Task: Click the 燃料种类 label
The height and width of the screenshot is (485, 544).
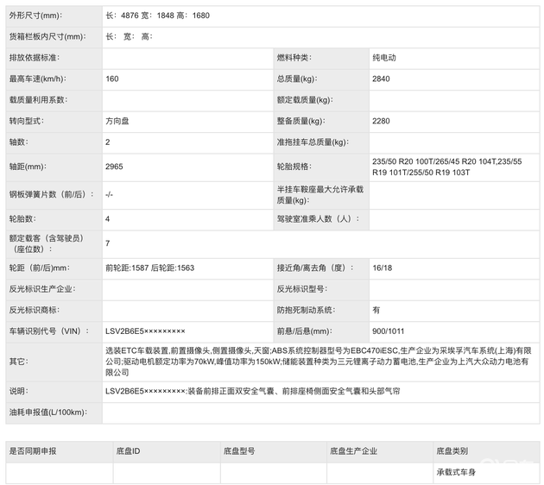Action: pos(294,58)
